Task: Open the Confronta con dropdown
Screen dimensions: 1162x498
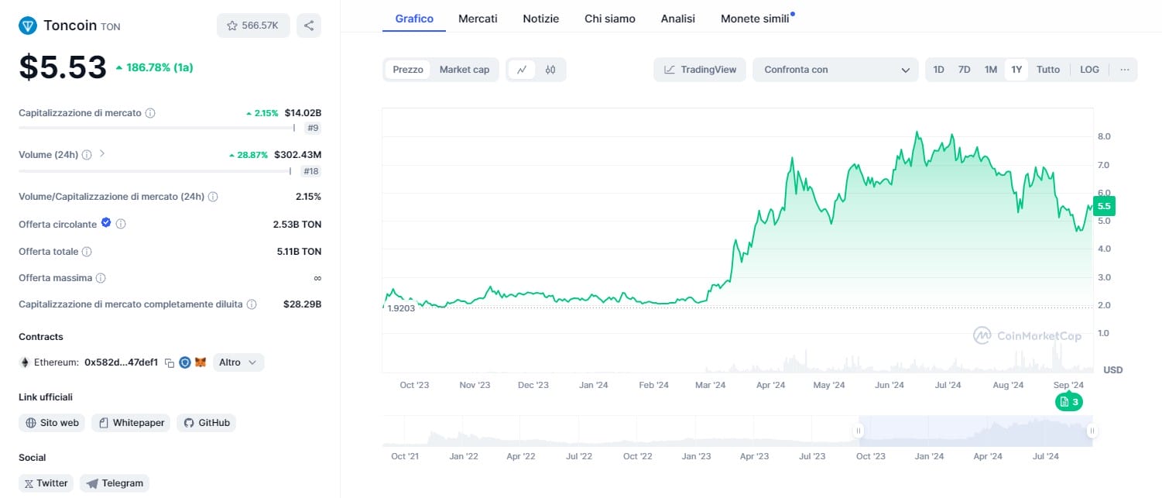Action: (835, 70)
